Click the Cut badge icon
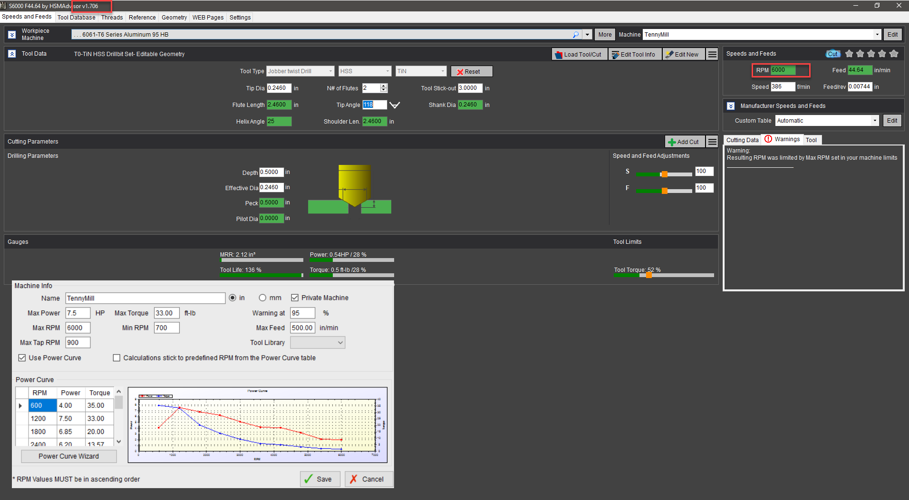The height and width of the screenshot is (500, 909). (x=832, y=54)
